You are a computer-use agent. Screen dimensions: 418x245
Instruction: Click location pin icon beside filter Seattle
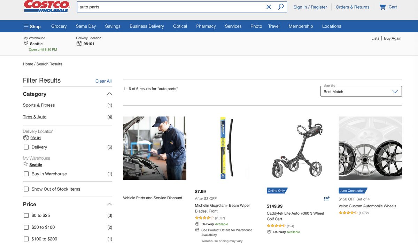tap(25, 164)
